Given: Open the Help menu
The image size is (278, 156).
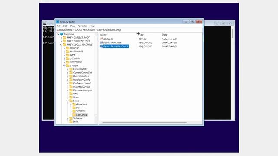Looking at the screenshot, I should [92, 26].
